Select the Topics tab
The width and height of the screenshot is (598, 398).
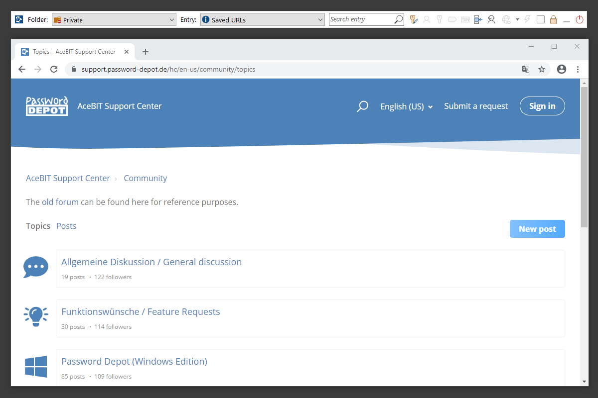click(x=38, y=226)
